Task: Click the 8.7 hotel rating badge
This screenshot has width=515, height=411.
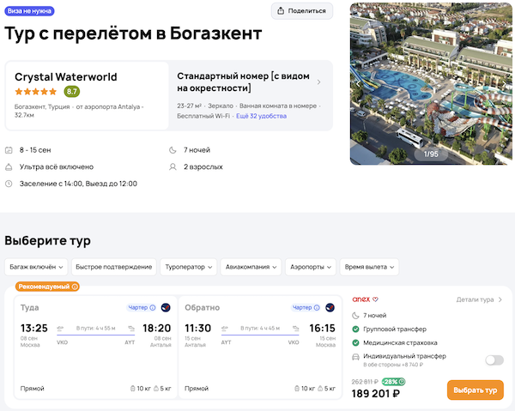Action: (x=72, y=92)
